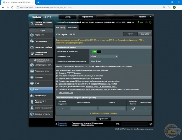Open FAQ link in warning text

[x=141, y=40]
